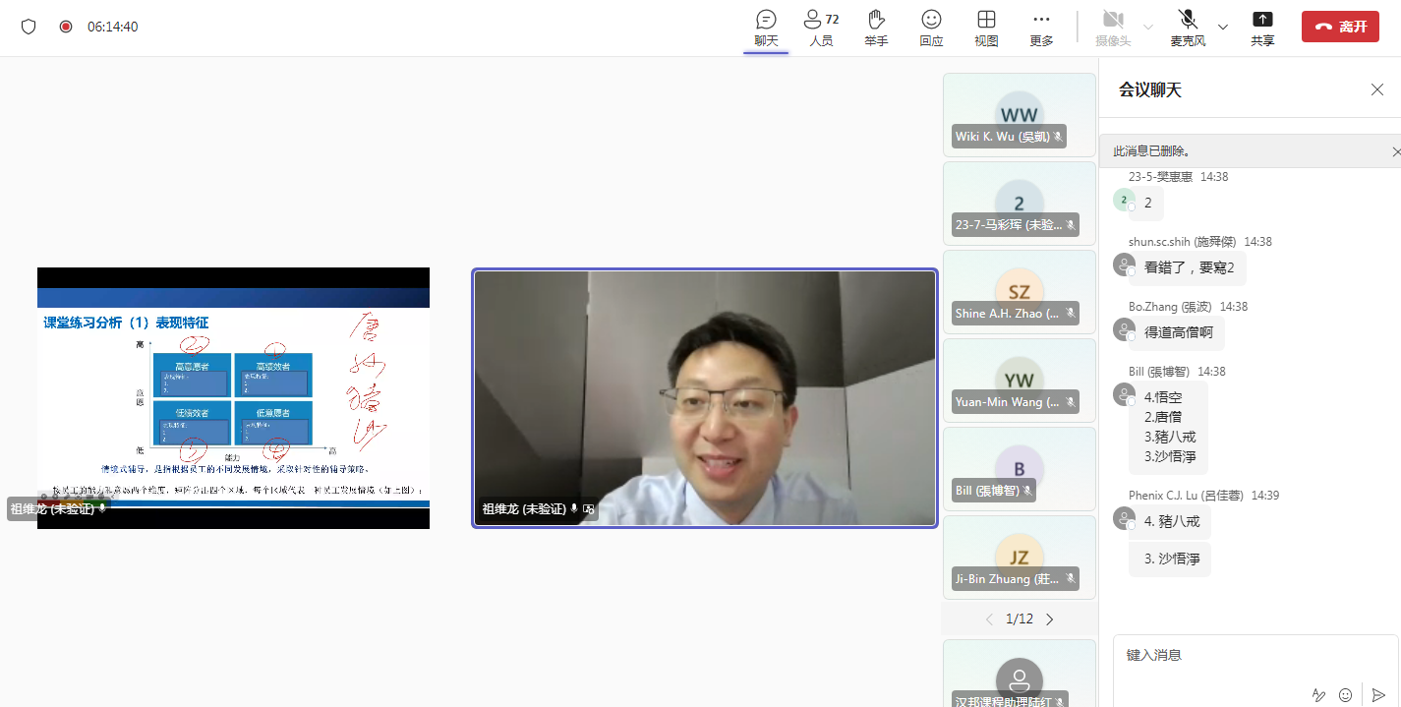Close the 会议聊天 chat panel

pyautogui.click(x=1377, y=89)
